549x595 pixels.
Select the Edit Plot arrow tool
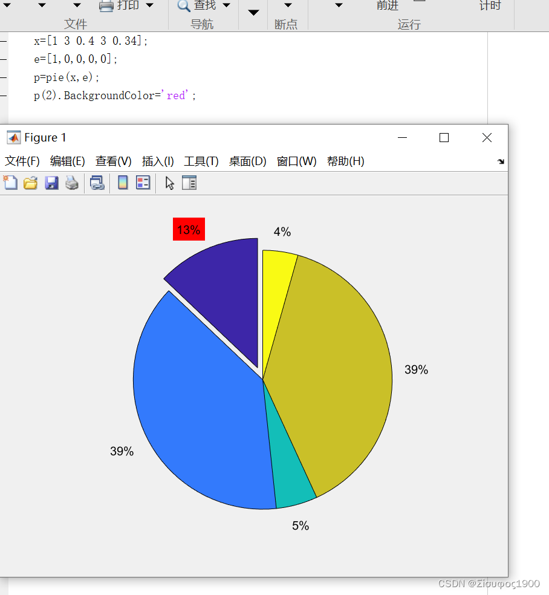tap(169, 182)
